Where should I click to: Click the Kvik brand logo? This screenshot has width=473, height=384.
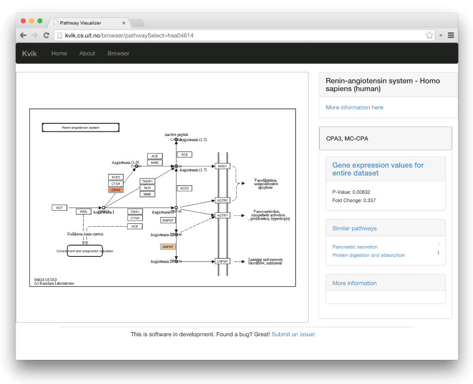pyautogui.click(x=29, y=53)
